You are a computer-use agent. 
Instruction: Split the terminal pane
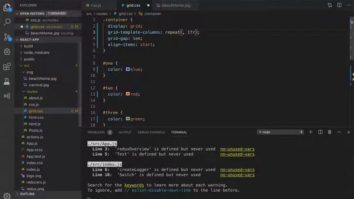[x=320, y=132]
